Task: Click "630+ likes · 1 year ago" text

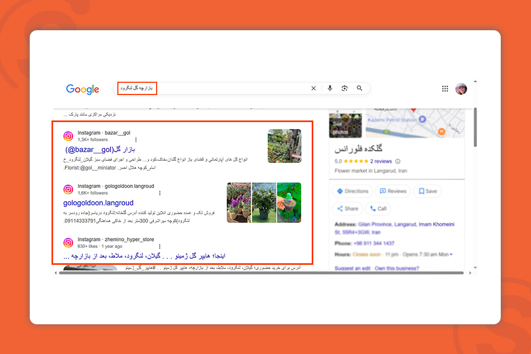Action: [x=100, y=246]
